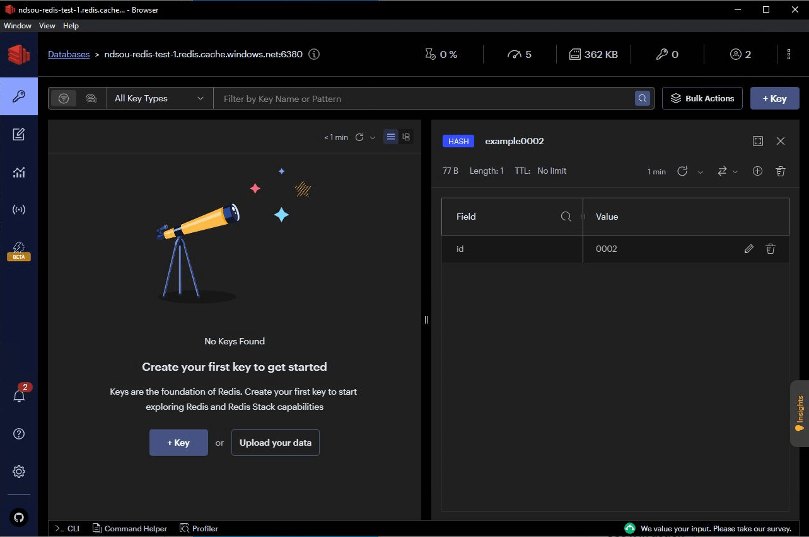Open the Workbench editor icon in sidebar
Screen dimensions: 809x537
pos(19,134)
